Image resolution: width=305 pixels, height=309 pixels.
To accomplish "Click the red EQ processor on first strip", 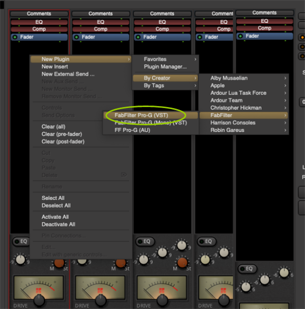I will [39, 22].
